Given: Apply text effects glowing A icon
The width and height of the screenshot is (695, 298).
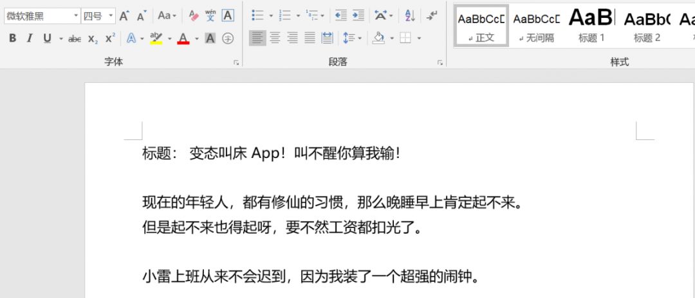Looking at the screenshot, I should [x=131, y=39].
